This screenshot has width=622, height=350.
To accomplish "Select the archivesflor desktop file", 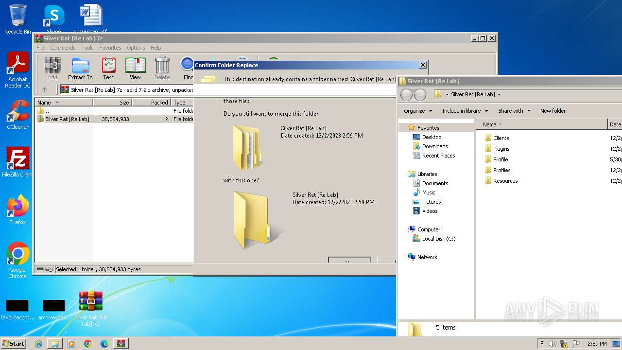I will tap(53, 310).
